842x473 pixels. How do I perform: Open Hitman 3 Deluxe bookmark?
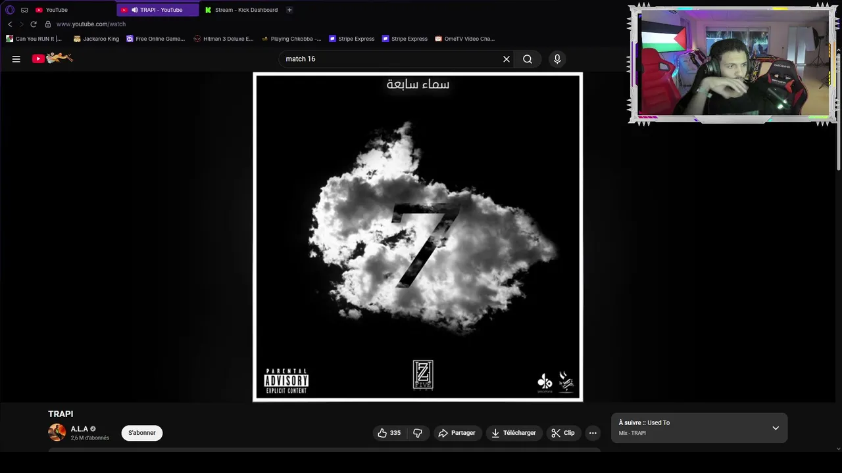coord(224,39)
